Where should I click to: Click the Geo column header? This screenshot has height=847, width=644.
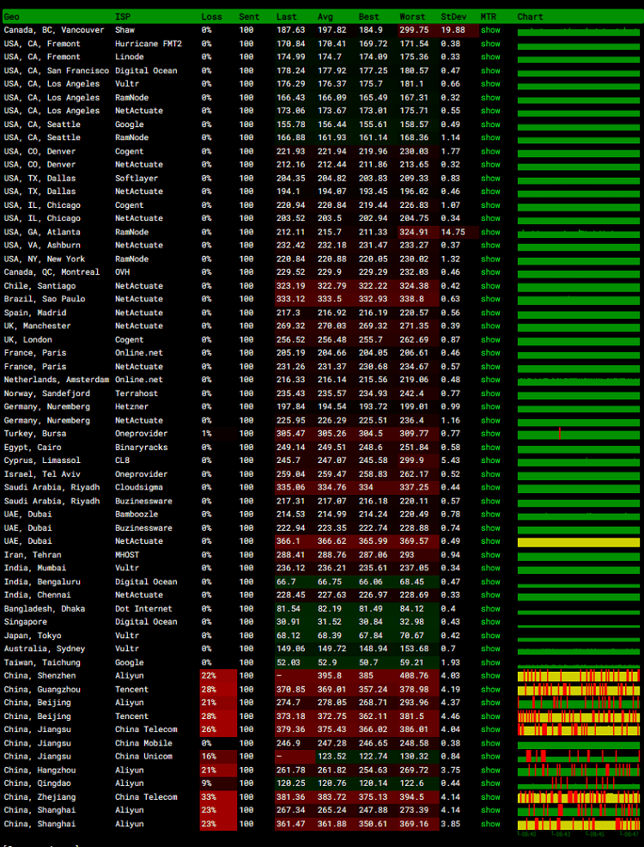pos(11,16)
